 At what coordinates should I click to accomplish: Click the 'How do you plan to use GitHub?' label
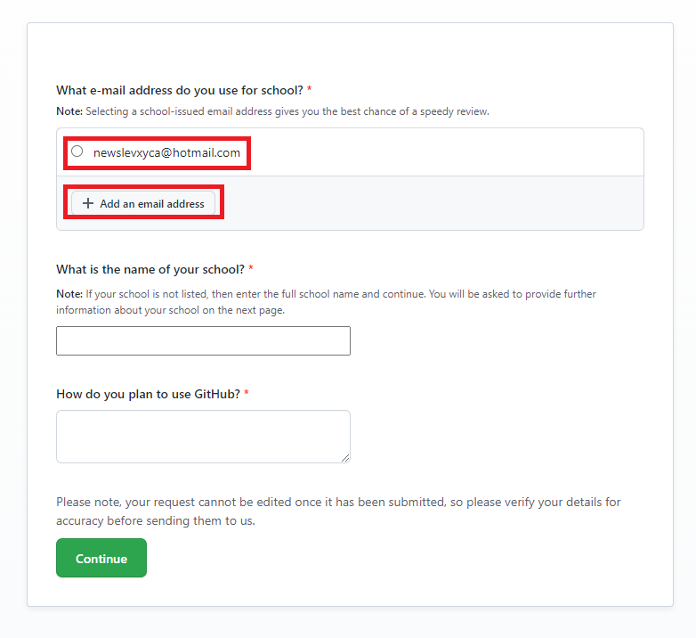click(148, 394)
